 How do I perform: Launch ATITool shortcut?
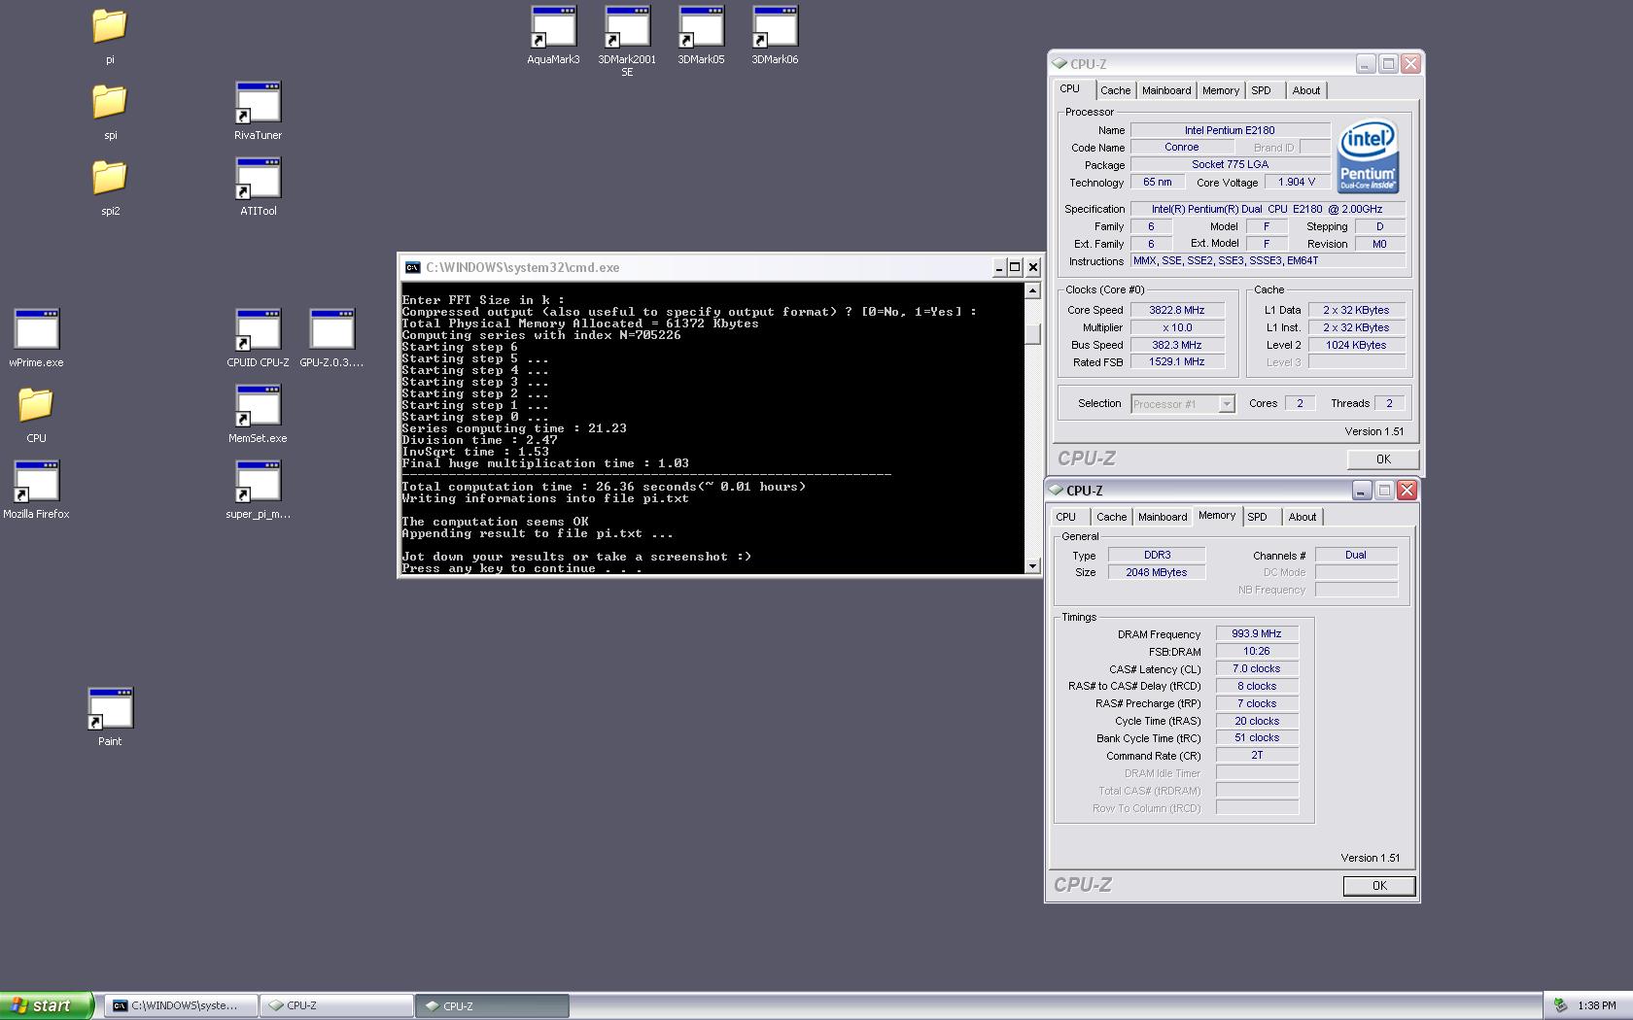point(258,179)
